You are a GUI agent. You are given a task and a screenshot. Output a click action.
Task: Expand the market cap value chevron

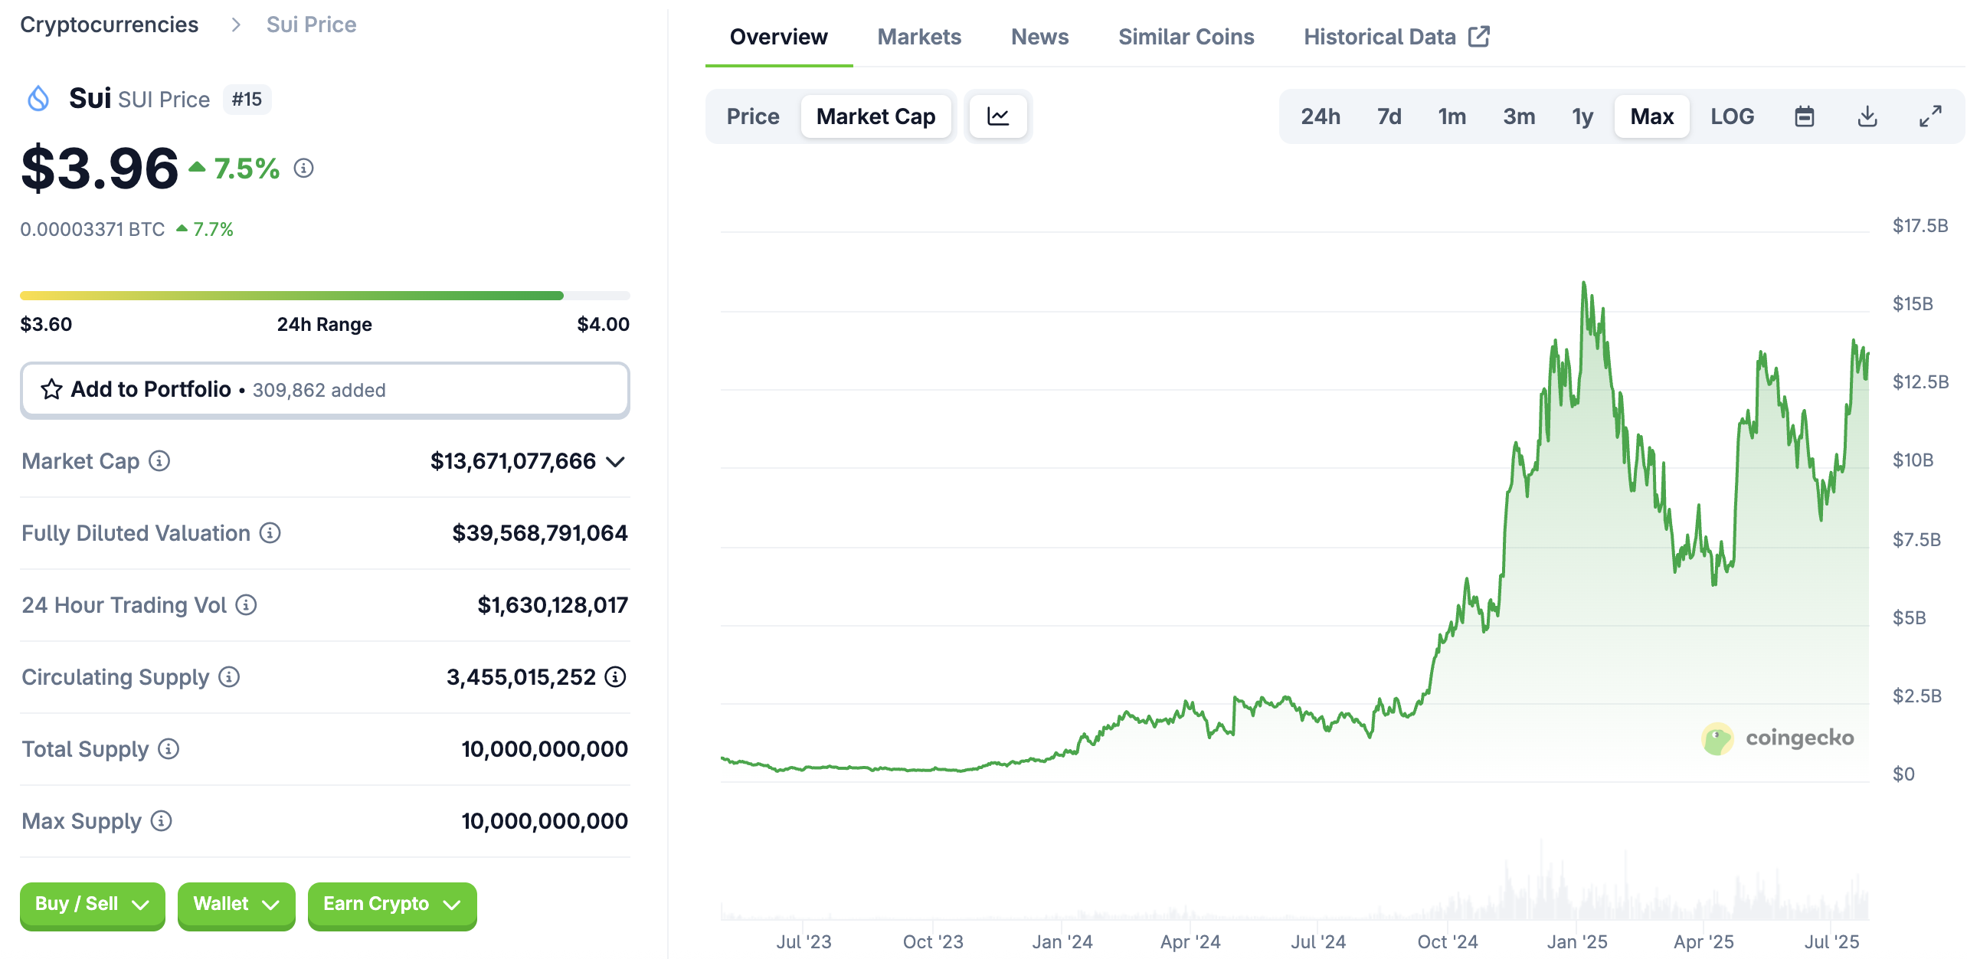pos(615,462)
